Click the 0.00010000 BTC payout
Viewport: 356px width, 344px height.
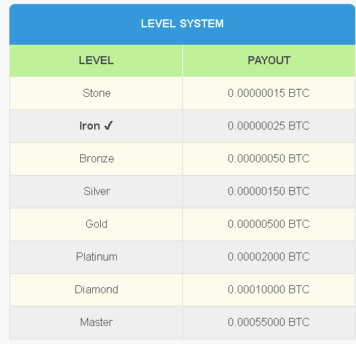[x=269, y=289]
